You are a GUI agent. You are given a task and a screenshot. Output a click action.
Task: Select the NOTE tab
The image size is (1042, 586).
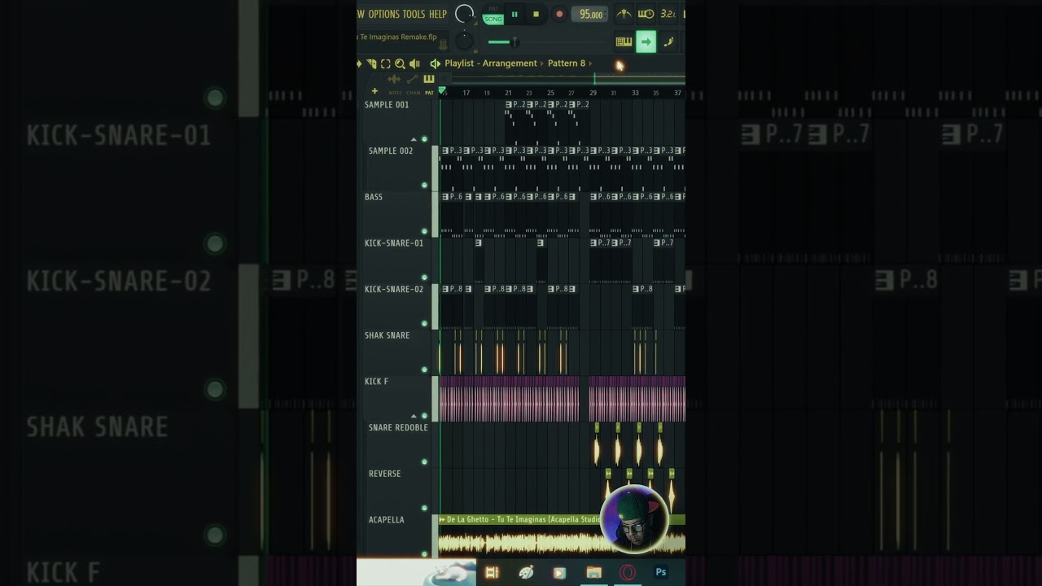pyautogui.click(x=395, y=93)
